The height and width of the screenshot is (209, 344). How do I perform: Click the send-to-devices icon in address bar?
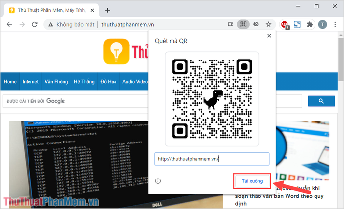tap(230, 24)
